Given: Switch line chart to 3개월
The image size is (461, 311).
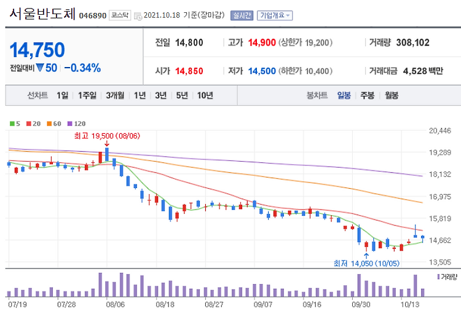Looking at the screenshot, I should click(x=115, y=95).
